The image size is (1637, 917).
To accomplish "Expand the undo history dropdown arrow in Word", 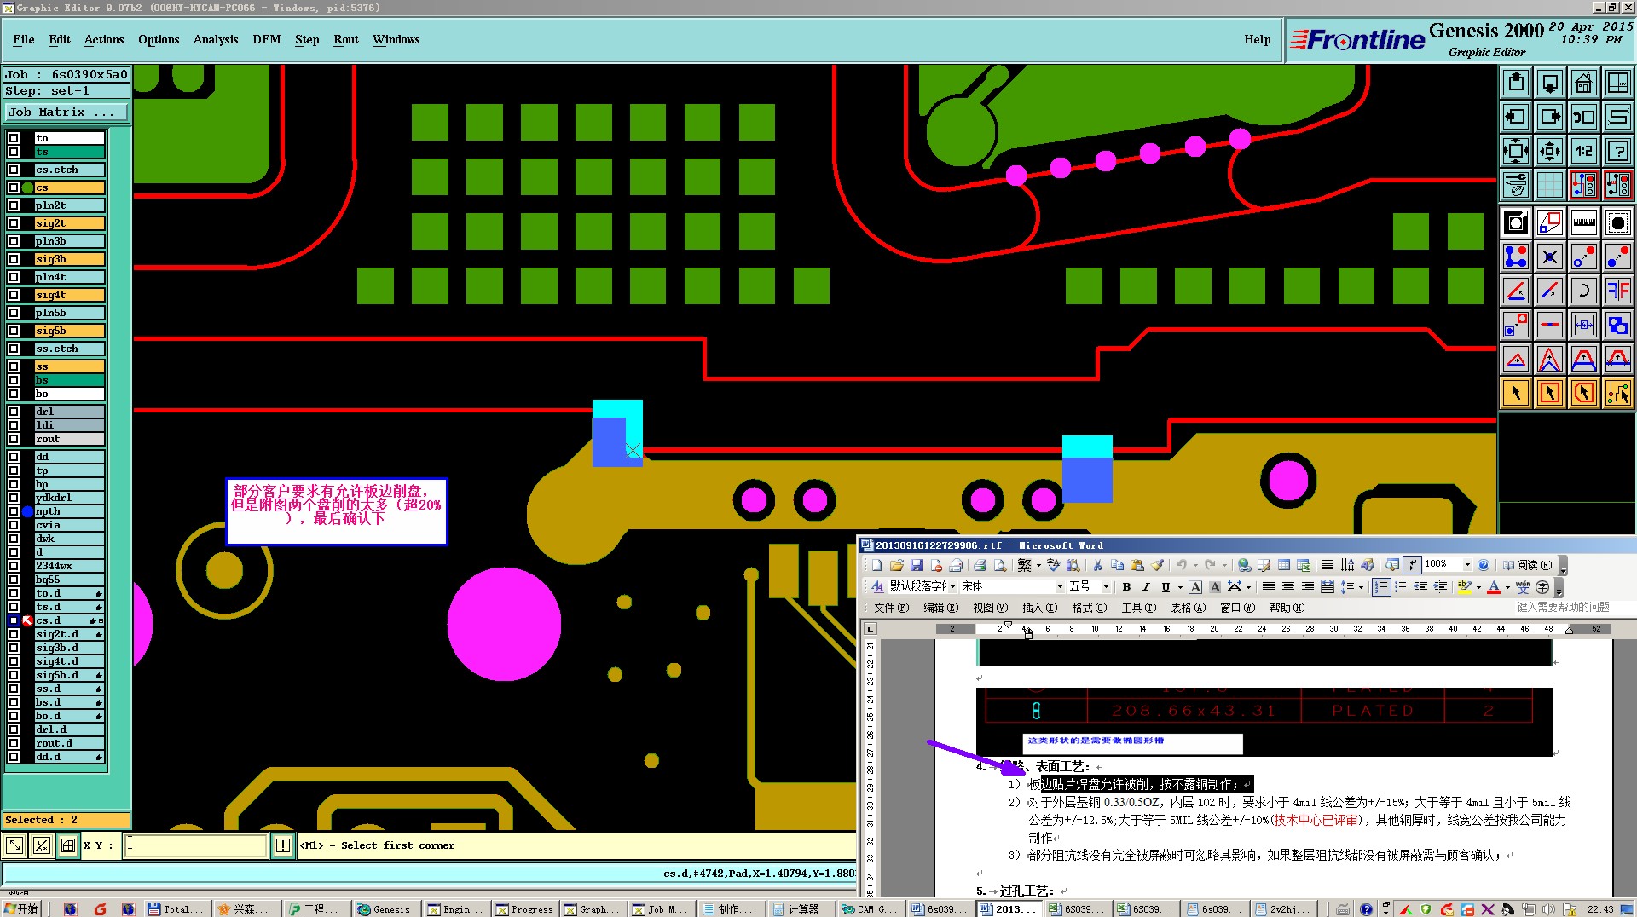I will click(1194, 565).
